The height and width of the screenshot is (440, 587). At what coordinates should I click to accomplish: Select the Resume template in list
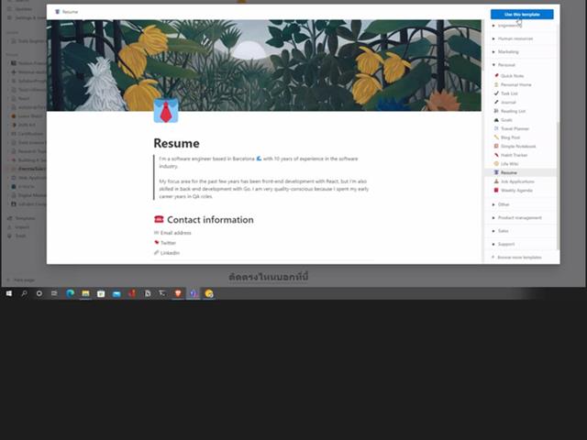(x=521, y=172)
